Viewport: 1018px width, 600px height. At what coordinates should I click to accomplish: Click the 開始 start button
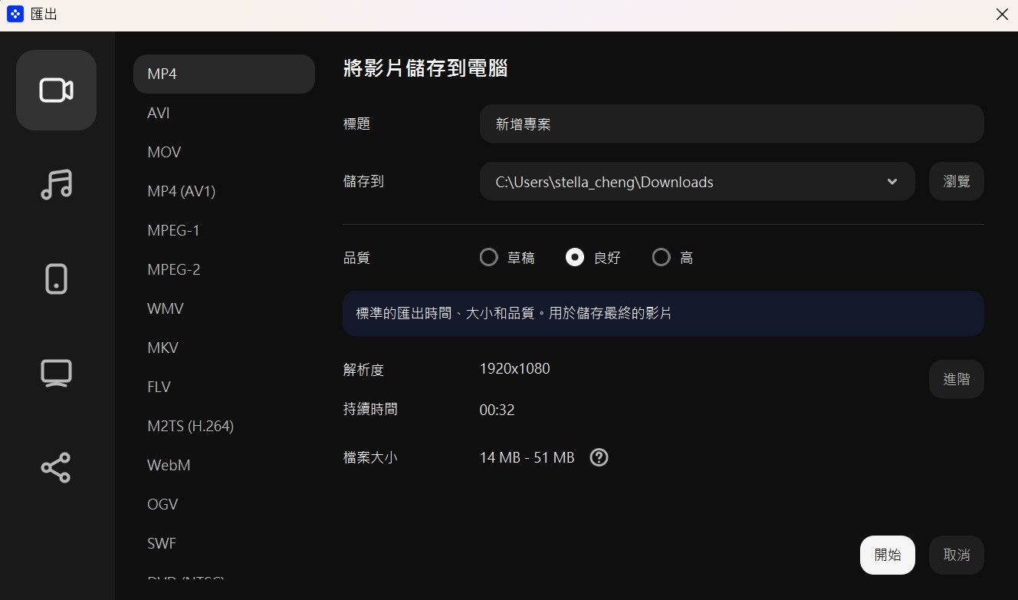pyautogui.click(x=887, y=555)
